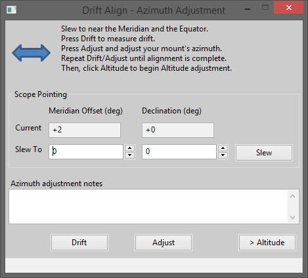The width and height of the screenshot is (308, 278).
Task: Click the notes scrollbar up arrow
Action: pos(293,196)
